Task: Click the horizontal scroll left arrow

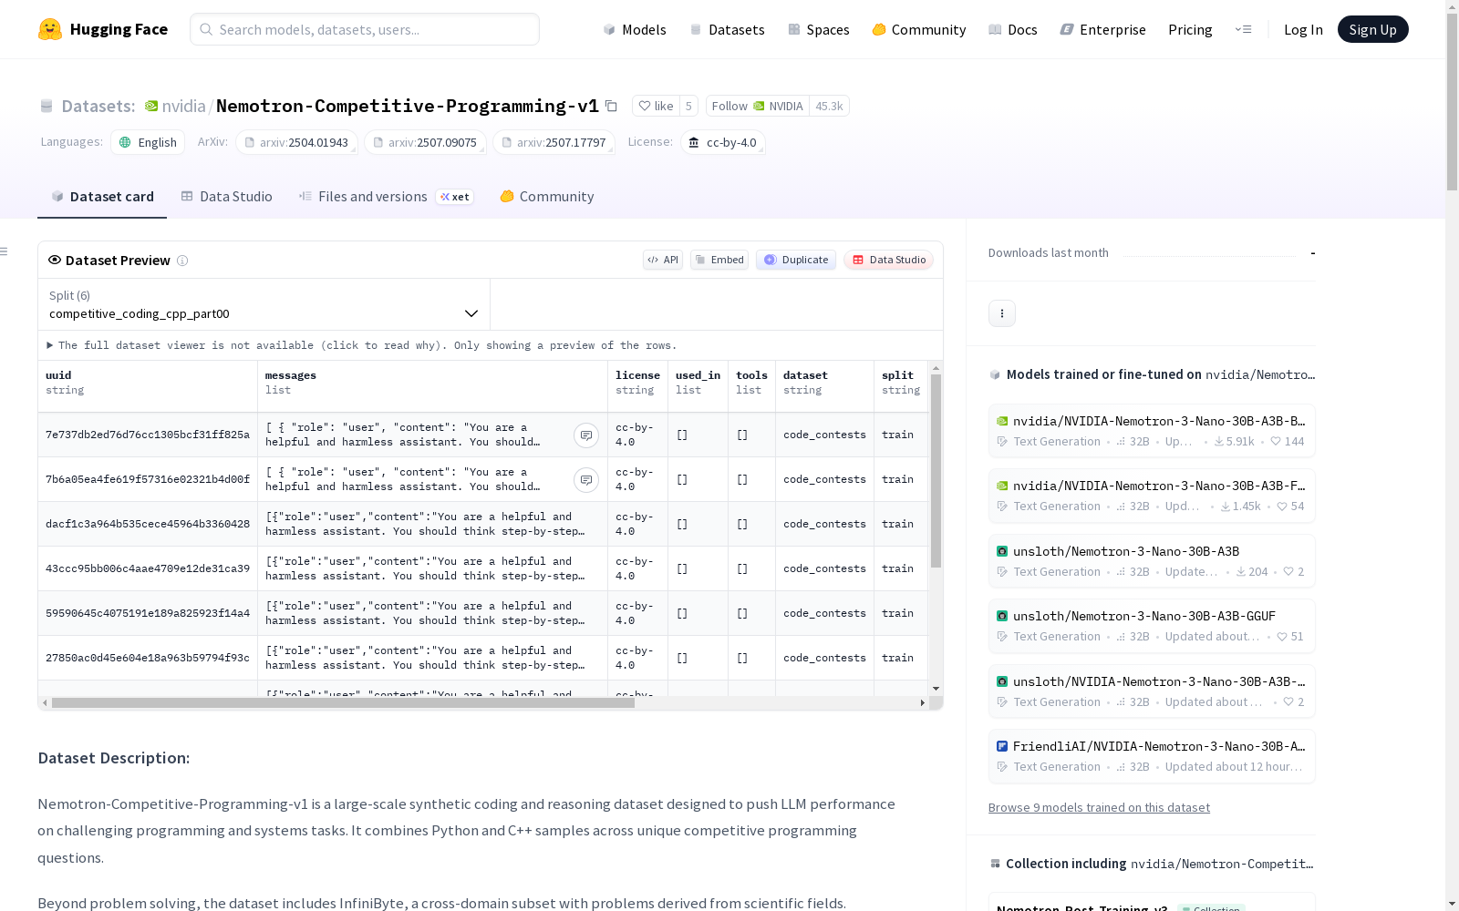Action: point(45,703)
